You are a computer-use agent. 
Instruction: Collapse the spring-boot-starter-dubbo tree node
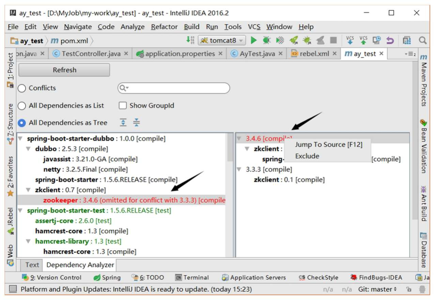click(x=20, y=139)
